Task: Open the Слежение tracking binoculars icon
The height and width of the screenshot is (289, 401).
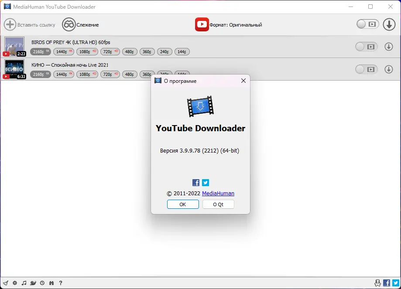Action: coord(69,24)
